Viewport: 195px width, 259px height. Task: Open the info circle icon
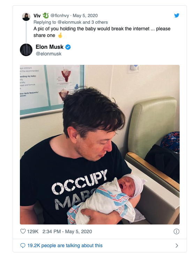176,231
